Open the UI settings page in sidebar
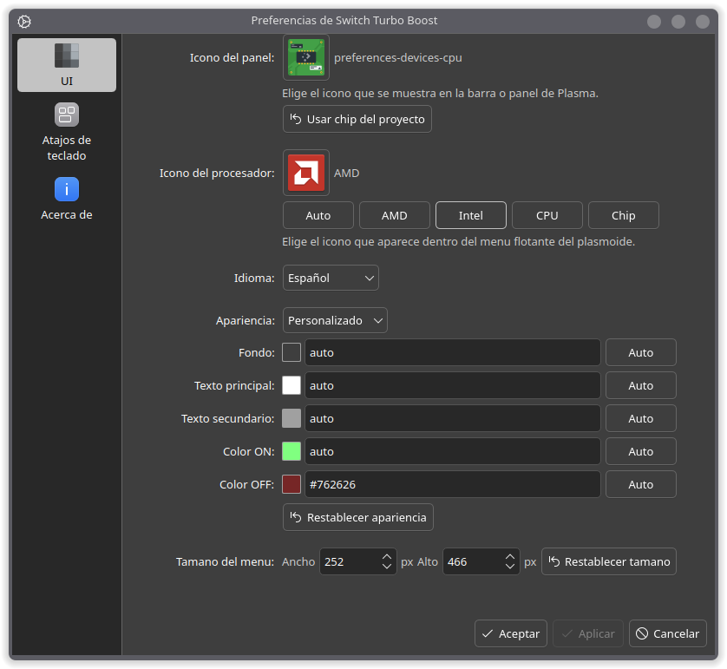The width and height of the screenshot is (727, 669). tap(66, 65)
